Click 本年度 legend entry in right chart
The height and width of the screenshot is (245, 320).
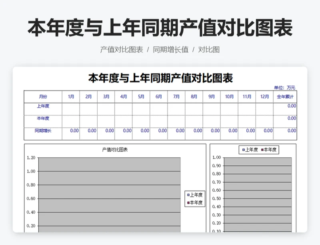pos(269,150)
